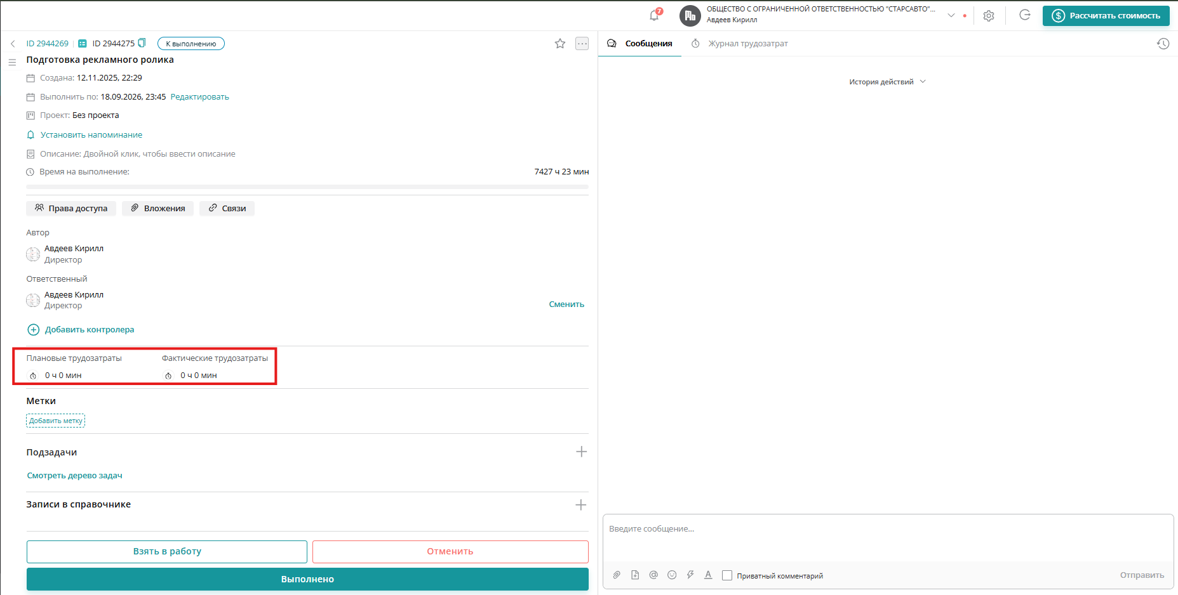Click the Отменить button
Viewport: 1178px width, 595px height.
click(x=450, y=551)
